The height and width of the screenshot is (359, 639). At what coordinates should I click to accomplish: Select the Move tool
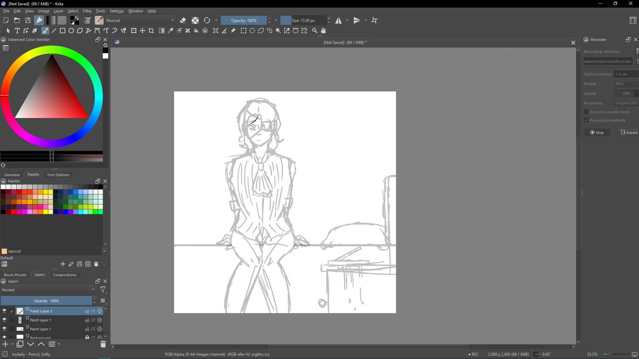pyautogui.click(x=142, y=31)
